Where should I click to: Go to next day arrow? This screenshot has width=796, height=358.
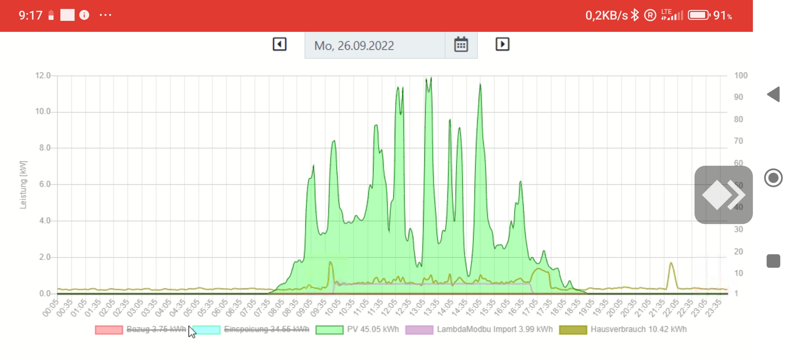502,44
